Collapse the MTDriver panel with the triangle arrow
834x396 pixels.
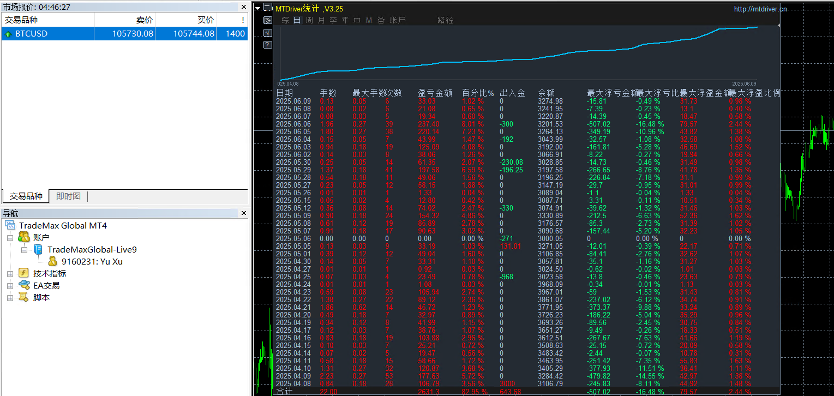pos(258,8)
